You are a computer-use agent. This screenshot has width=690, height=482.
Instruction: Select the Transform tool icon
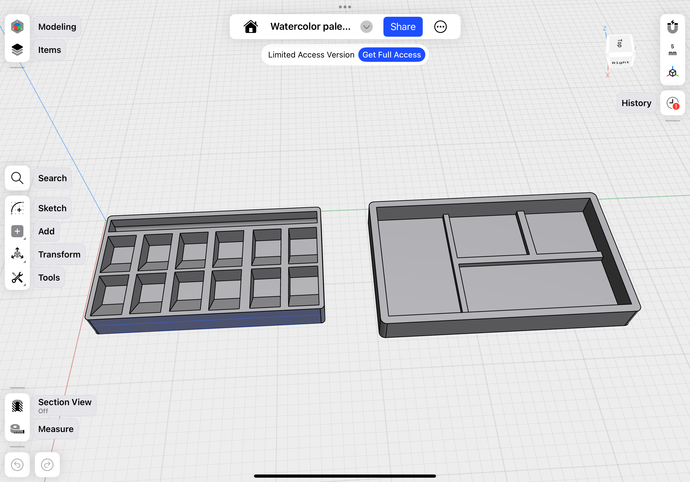[x=17, y=254]
